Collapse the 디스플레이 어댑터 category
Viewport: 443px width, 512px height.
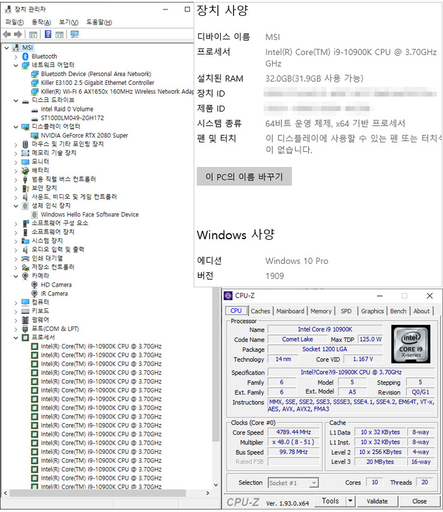(16, 127)
